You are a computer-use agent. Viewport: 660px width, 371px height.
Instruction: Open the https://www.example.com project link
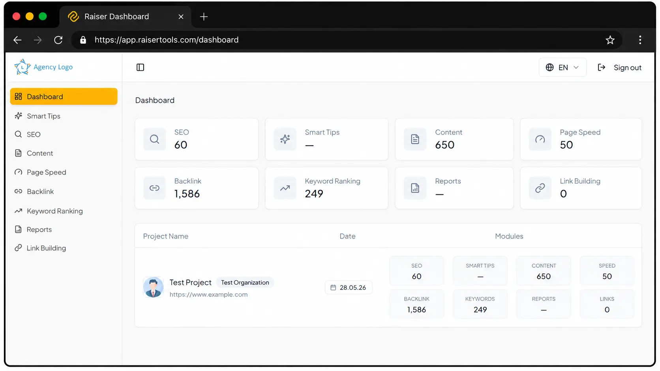pyautogui.click(x=208, y=295)
